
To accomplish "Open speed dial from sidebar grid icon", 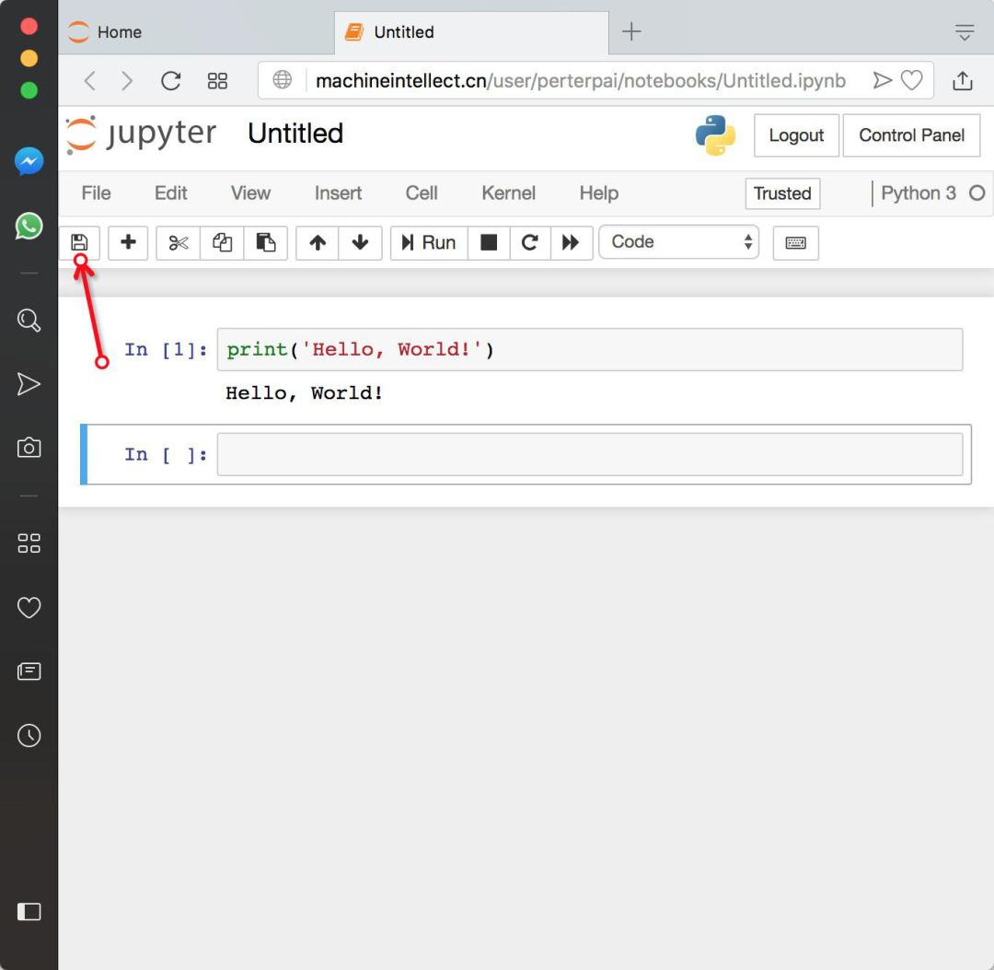I will [x=29, y=543].
